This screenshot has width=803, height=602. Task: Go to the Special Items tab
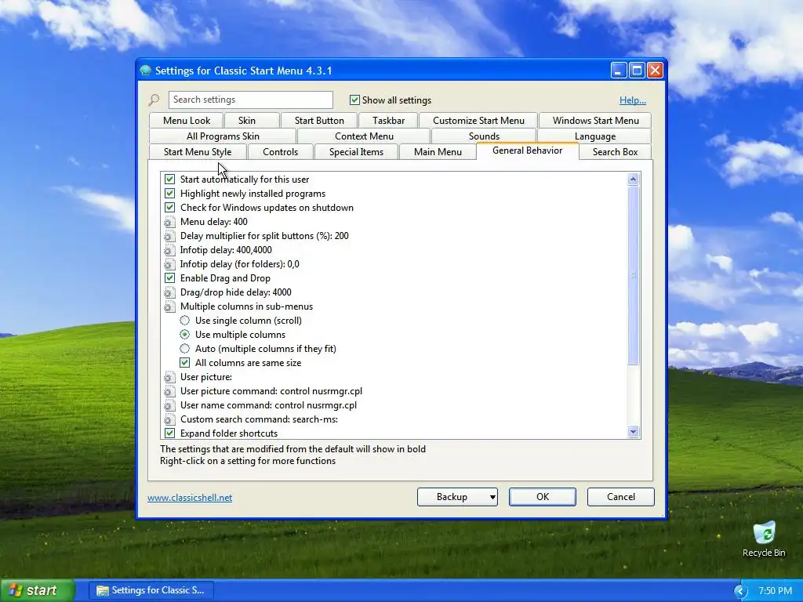(x=356, y=152)
